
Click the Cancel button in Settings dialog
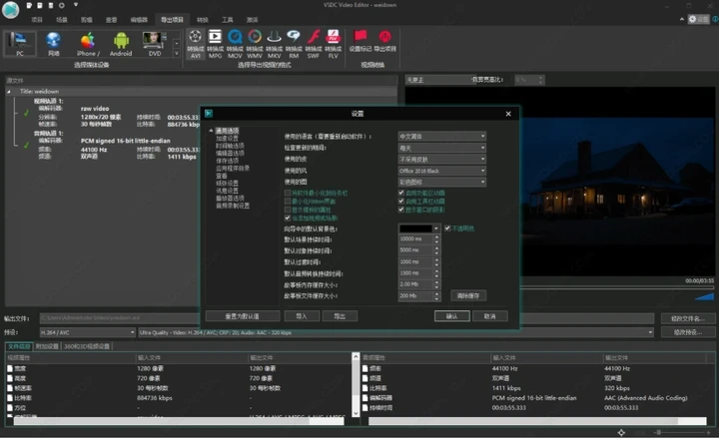[x=490, y=316]
